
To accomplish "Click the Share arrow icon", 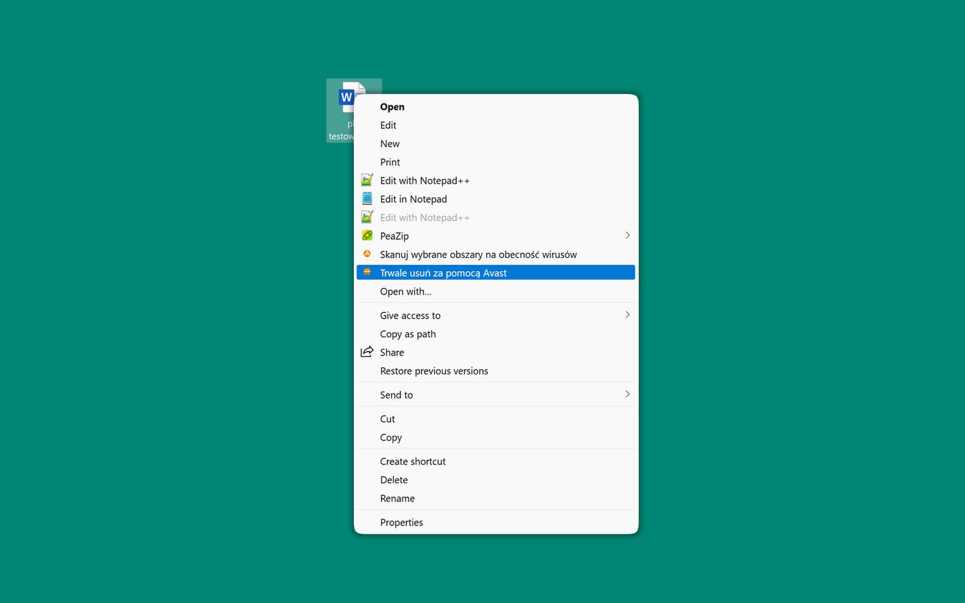I will pyautogui.click(x=367, y=352).
